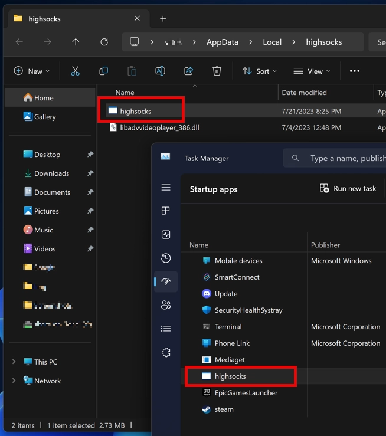Expand the This PC tree node
This screenshot has height=436, width=386.
pos(14,362)
